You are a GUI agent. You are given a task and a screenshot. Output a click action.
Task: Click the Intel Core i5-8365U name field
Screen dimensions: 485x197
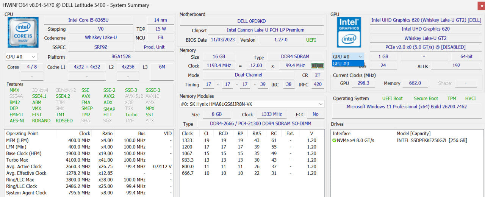88,20
